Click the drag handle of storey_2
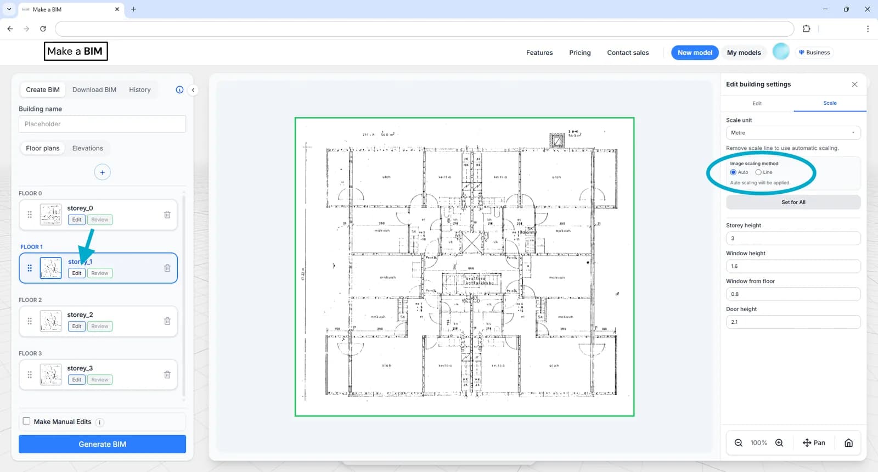Screen dimensions: 878x472 [30, 321]
